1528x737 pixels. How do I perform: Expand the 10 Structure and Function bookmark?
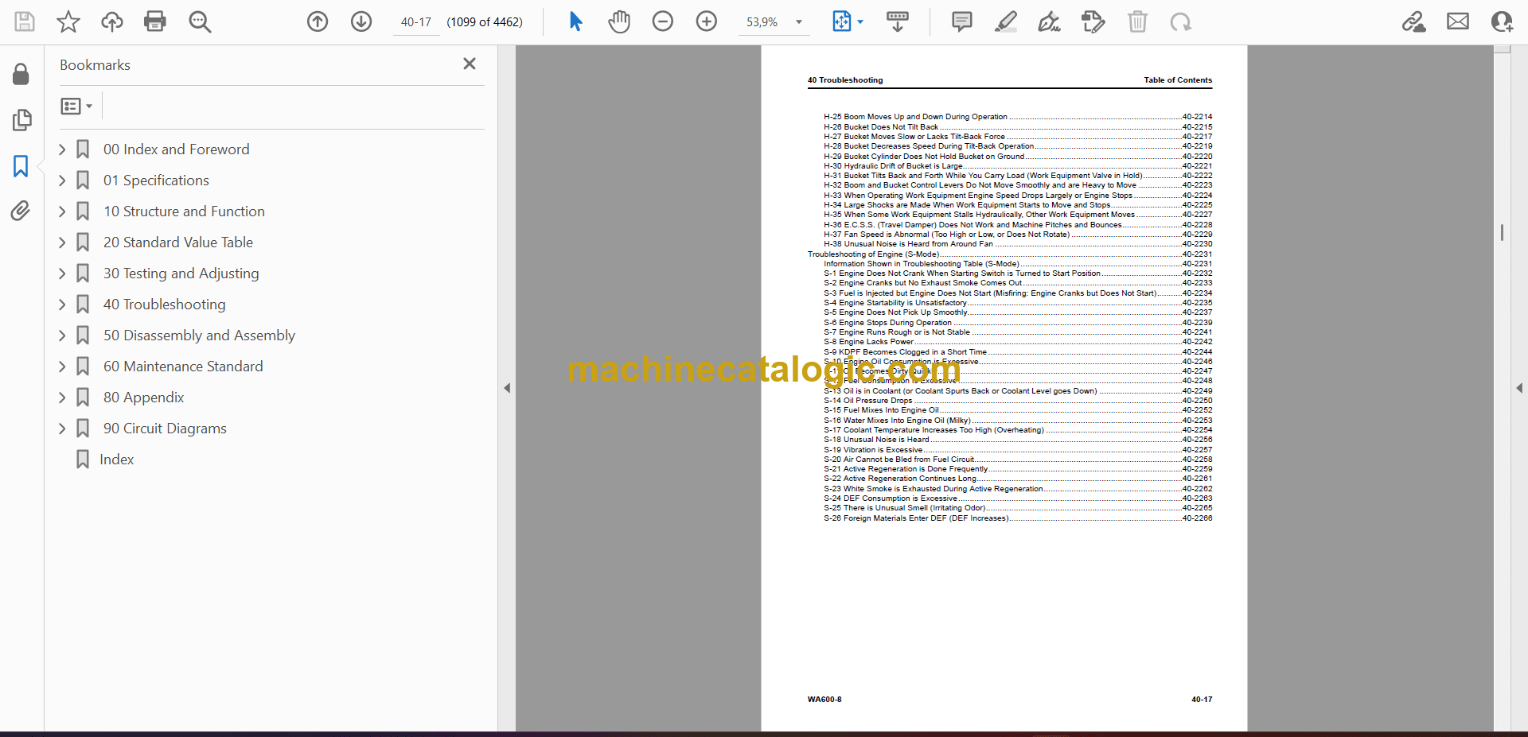62,211
